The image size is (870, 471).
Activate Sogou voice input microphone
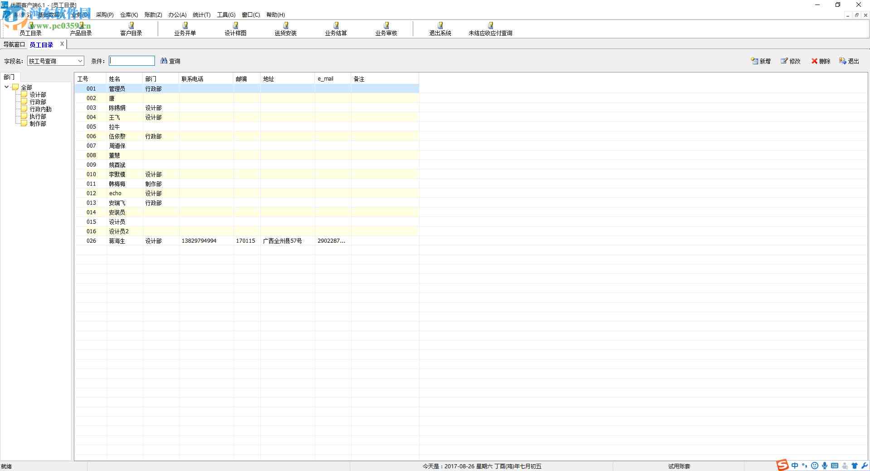click(825, 466)
